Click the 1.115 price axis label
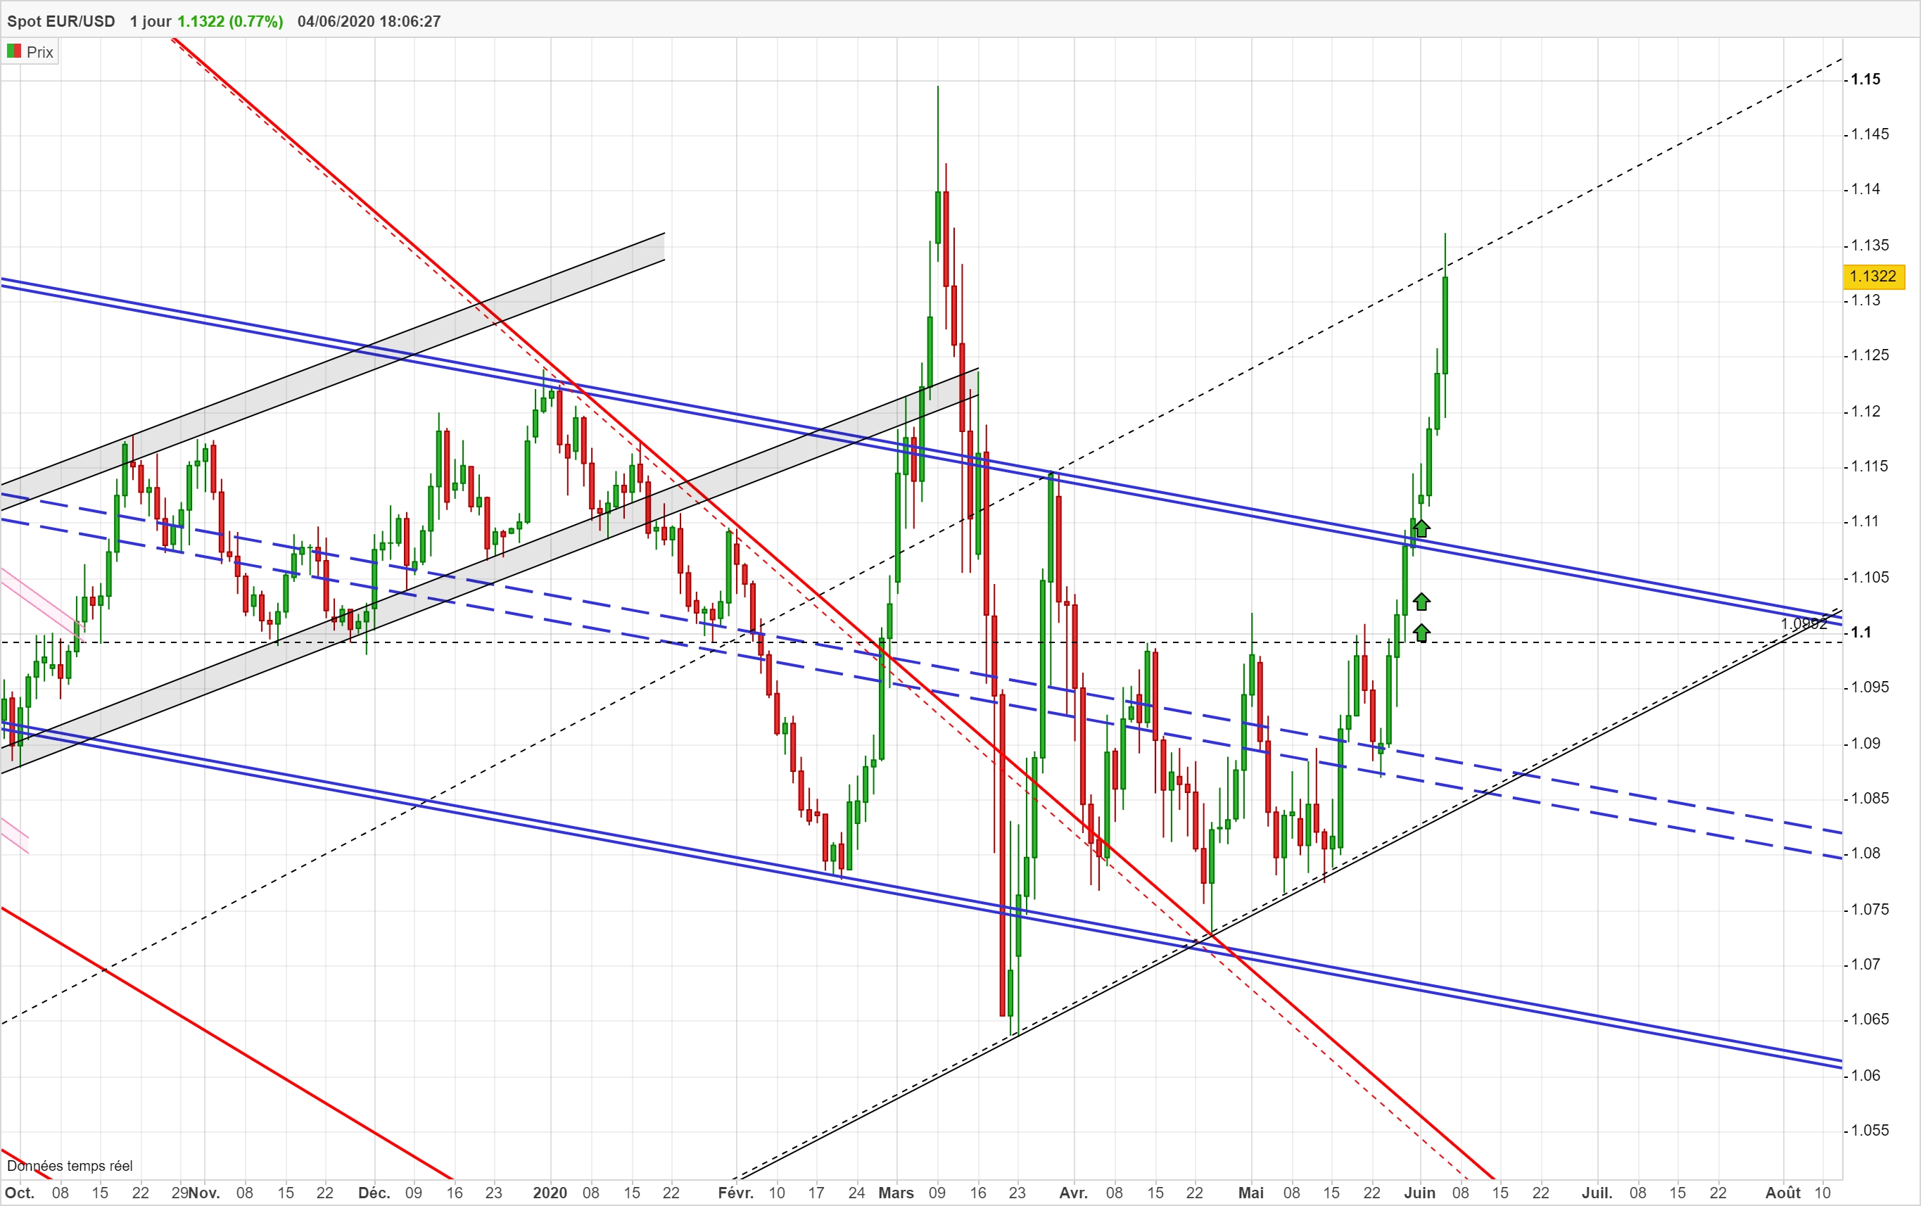1921x1206 pixels. coord(1869,466)
